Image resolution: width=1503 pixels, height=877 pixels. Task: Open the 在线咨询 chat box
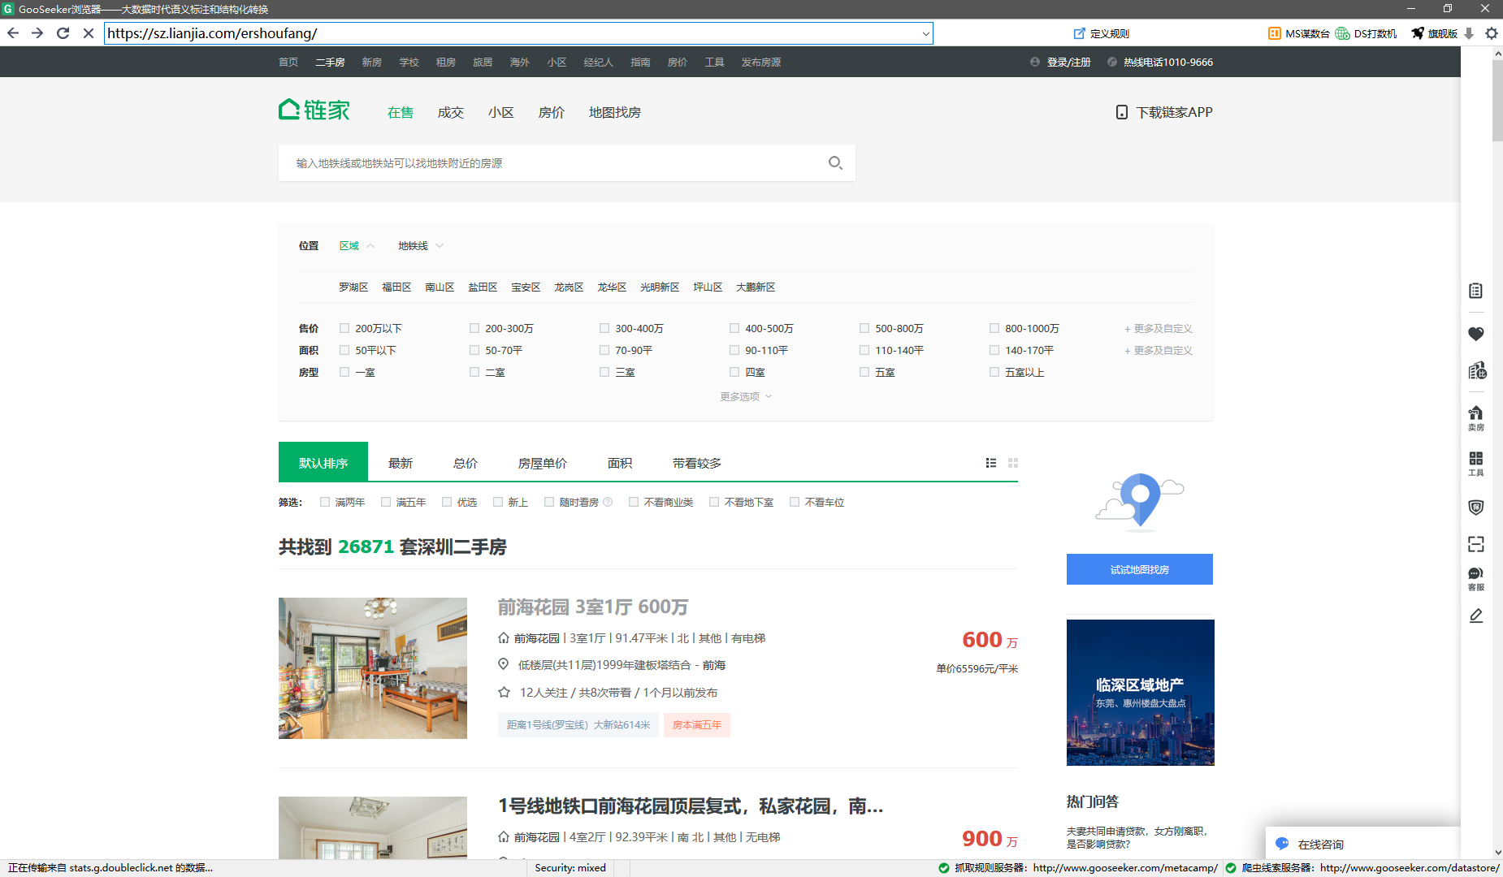click(x=1362, y=844)
